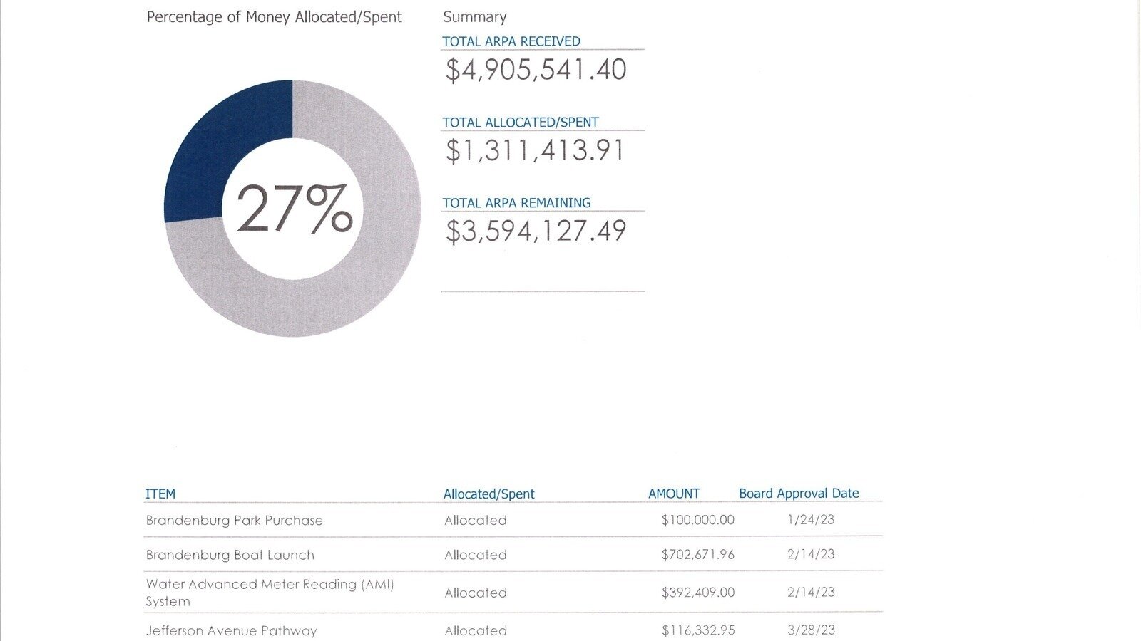Click the ITEM column header

pyautogui.click(x=160, y=494)
